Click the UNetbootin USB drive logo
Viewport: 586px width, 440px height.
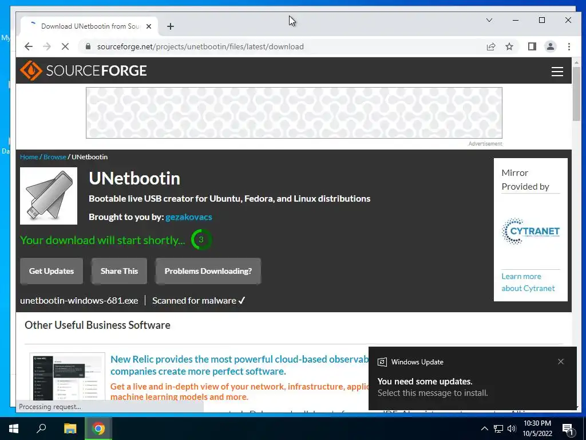pyautogui.click(x=49, y=196)
